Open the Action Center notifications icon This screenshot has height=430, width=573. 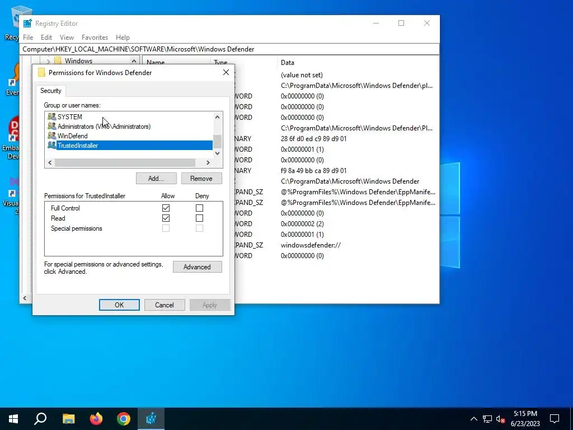coord(555,419)
